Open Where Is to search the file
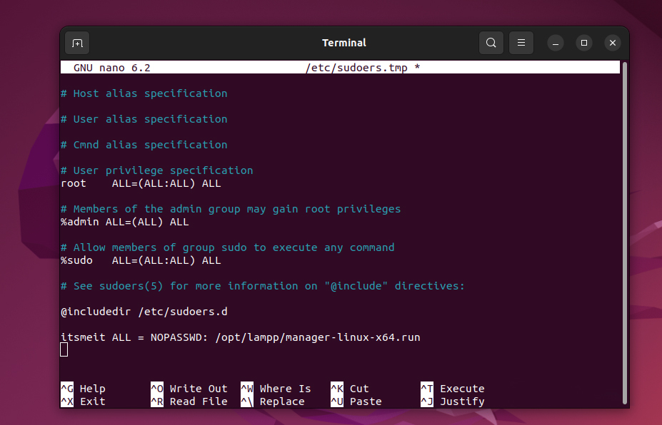 [x=277, y=388]
